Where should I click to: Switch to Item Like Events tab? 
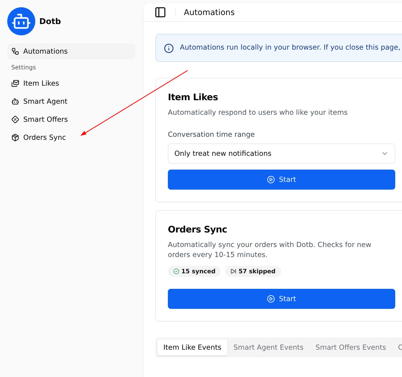[192, 347]
